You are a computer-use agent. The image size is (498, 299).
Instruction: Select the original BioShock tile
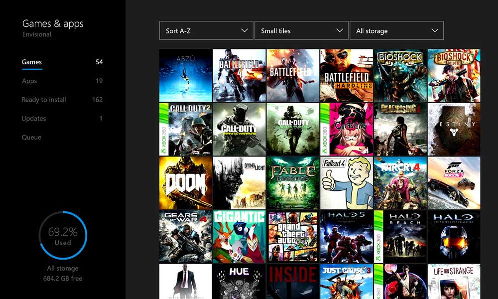400,75
